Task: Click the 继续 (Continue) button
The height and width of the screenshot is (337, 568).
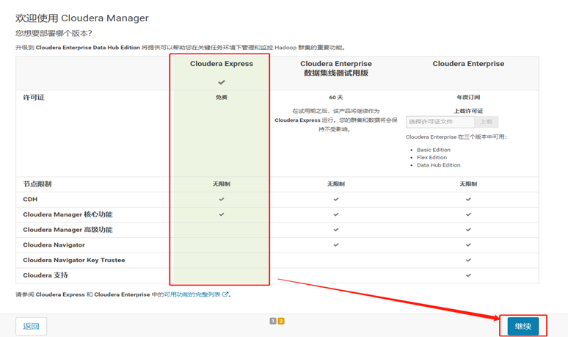Action: [x=523, y=326]
